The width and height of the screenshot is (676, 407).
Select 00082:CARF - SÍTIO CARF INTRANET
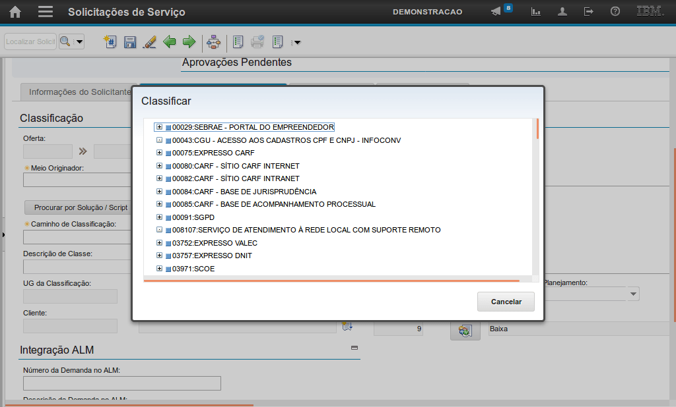[236, 178]
